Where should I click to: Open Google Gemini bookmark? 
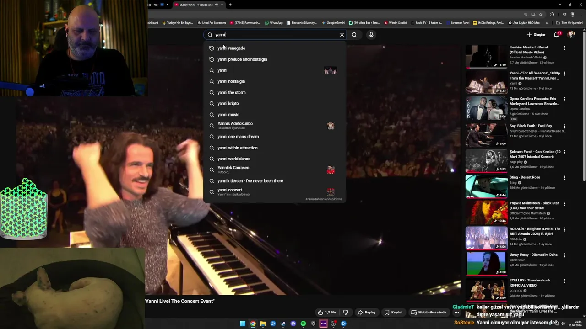(x=333, y=22)
